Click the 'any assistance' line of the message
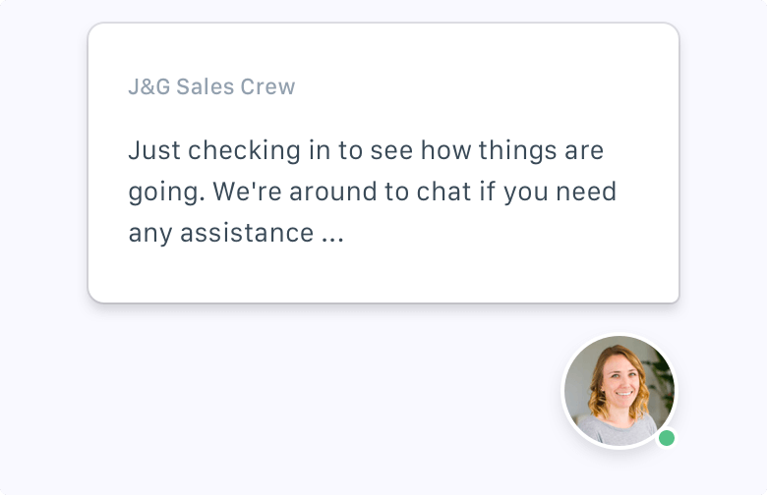The image size is (767, 495). [x=220, y=233]
